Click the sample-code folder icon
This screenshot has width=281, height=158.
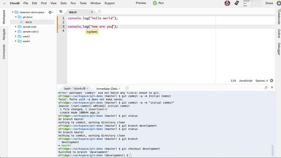[x=19, y=27]
